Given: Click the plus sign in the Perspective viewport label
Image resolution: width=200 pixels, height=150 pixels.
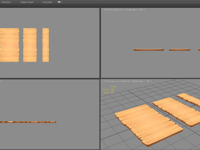Looking at the screenshot, I should (104, 81).
